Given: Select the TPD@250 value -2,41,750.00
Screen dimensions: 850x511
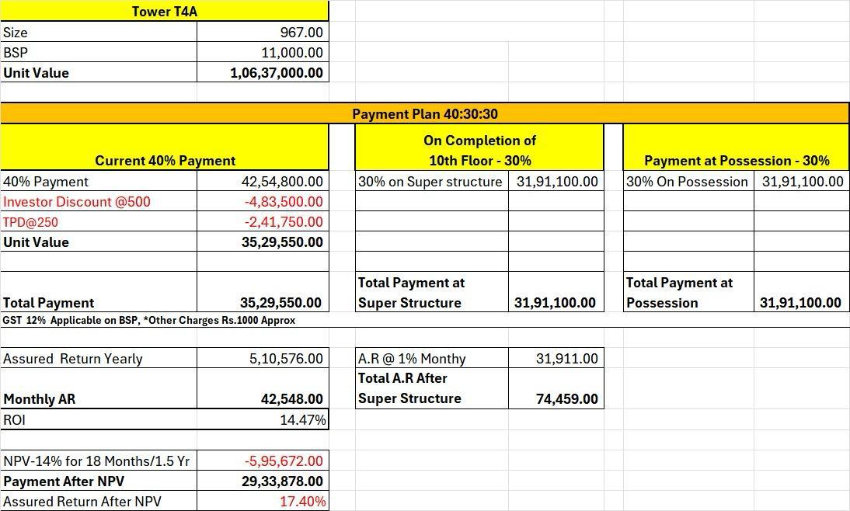Looking at the screenshot, I should [x=263, y=222].
